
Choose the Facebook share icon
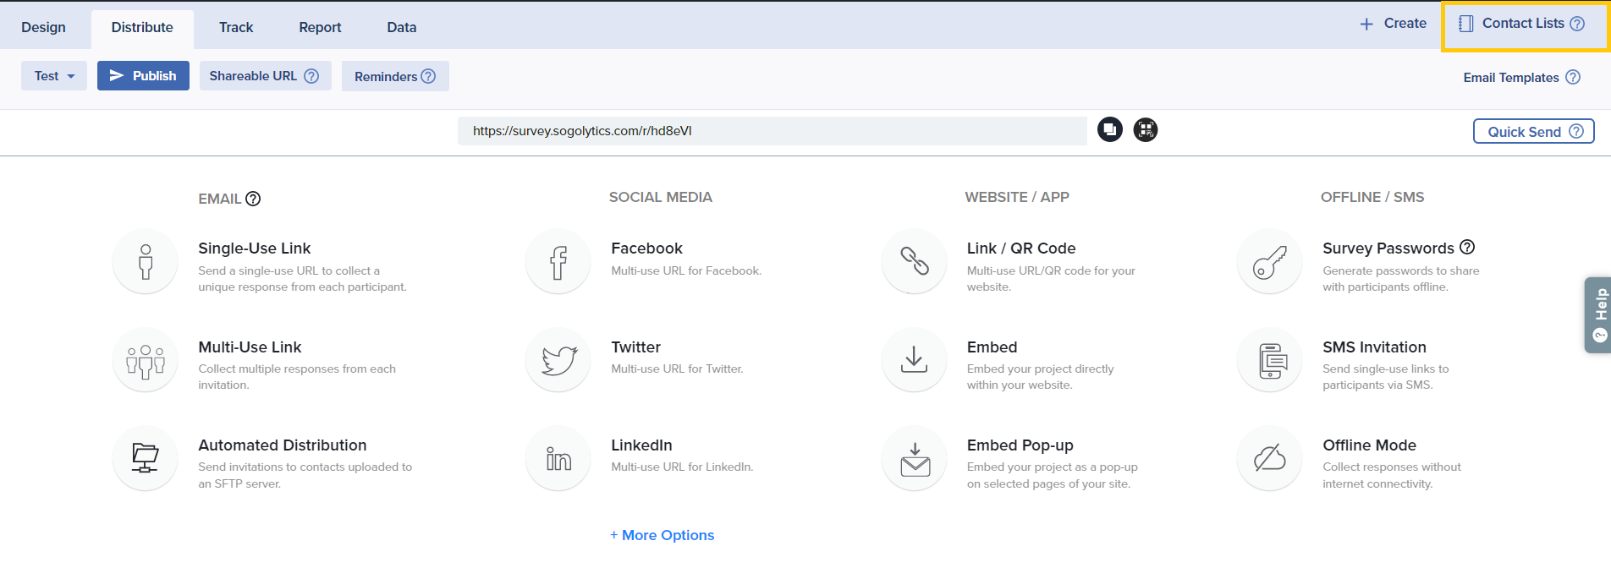(x=558, y=262)
